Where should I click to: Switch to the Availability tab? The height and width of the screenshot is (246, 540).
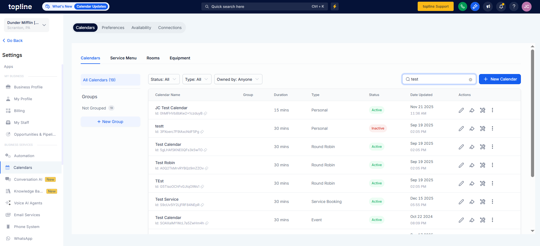pos(141,28)
